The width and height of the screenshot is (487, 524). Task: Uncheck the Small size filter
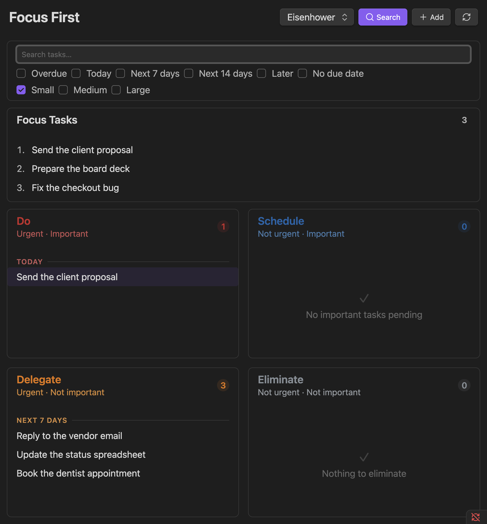(x=21, y=90)
